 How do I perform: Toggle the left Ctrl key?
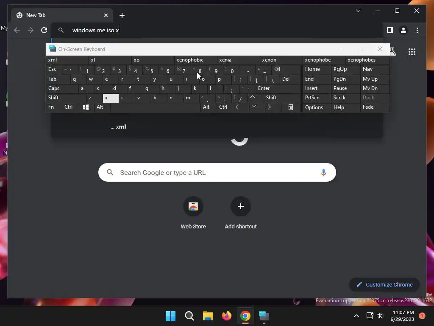pyautogui.click(x=70, y=107)
